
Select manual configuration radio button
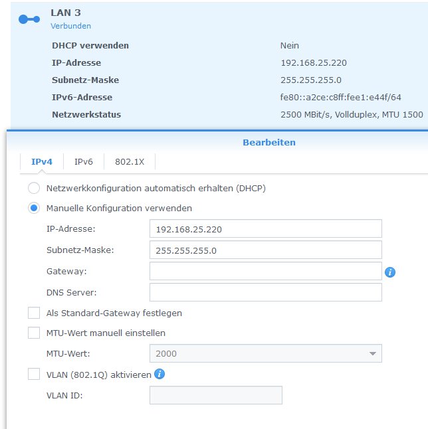tap(34, 209)
